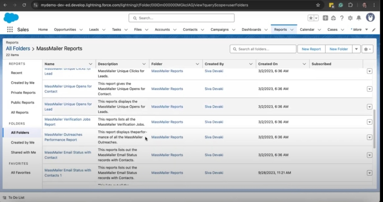The height and width of the screenshot is (202, 383).
Task: Click the global Search field
Action: 181,18
